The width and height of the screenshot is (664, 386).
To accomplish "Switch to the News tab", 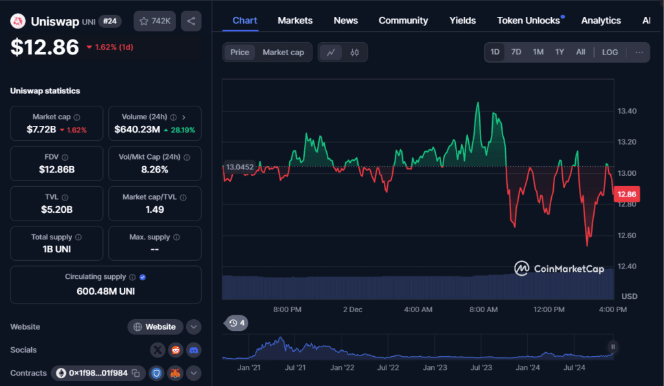I will 346,21.
